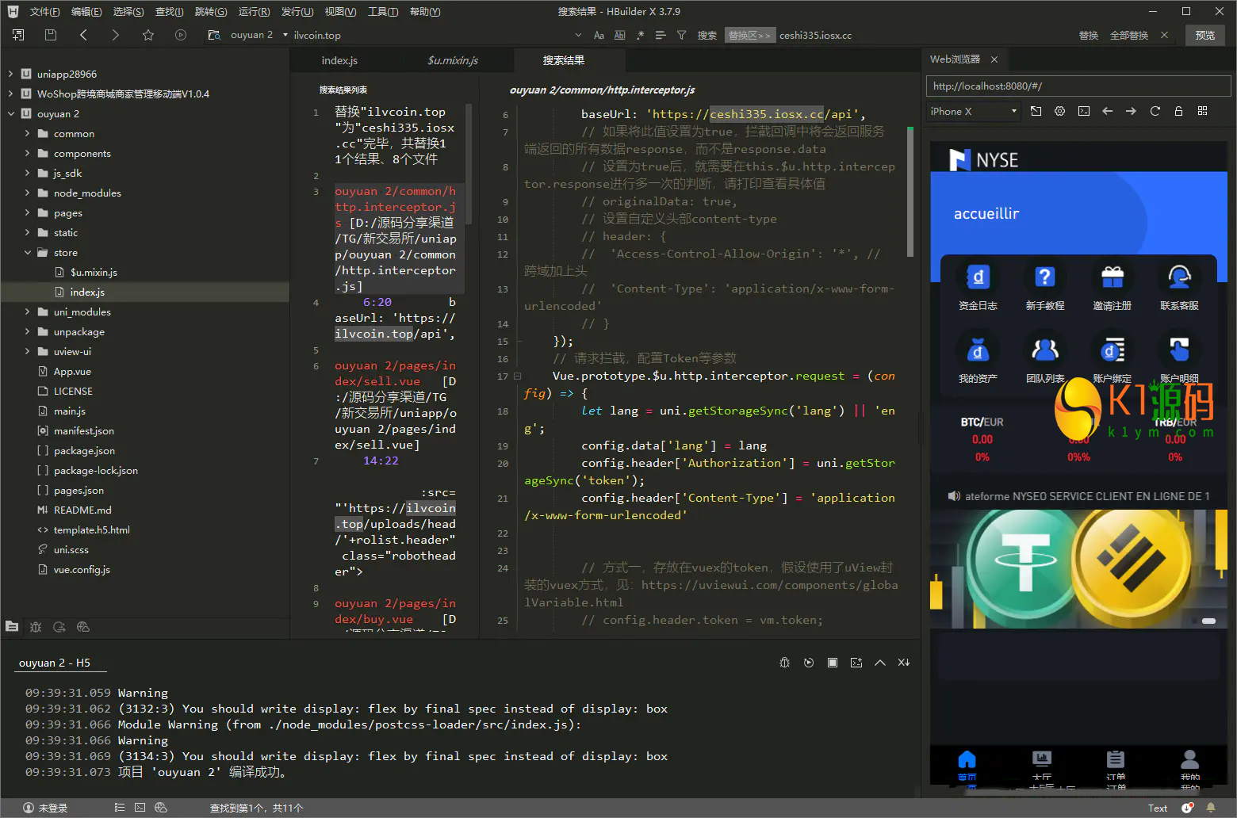1237x818 pixels.
Task: Click the bookmark star icon in toolbar
Action: coord(147,35)
